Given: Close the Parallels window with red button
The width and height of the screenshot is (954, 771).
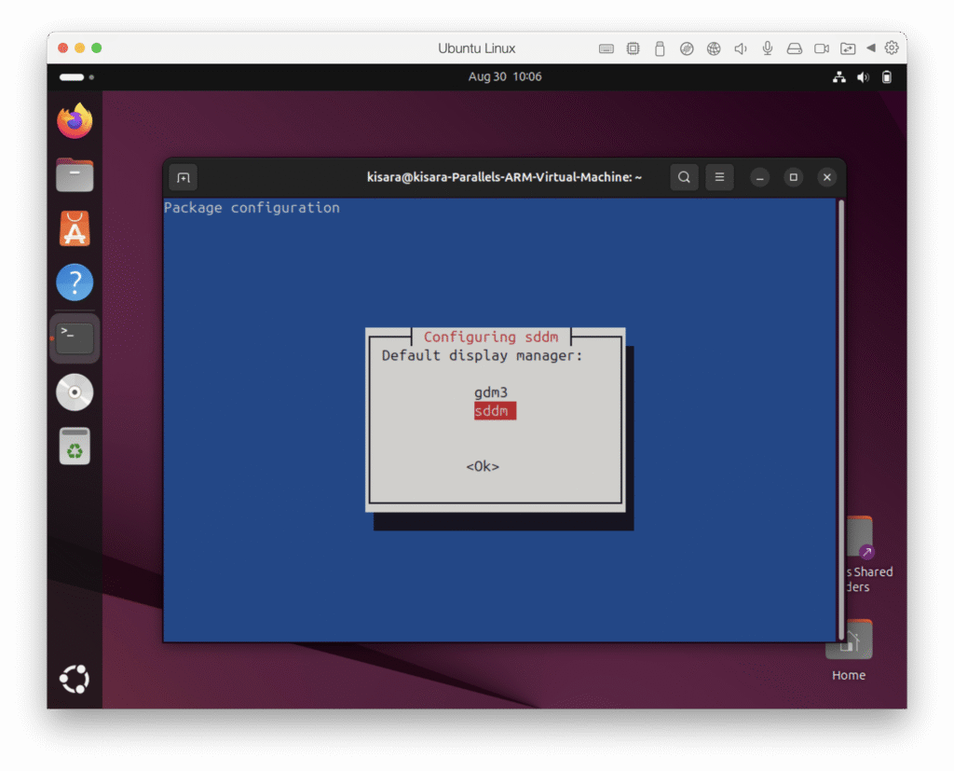Looking at the screenshot, I should [62, 48].
